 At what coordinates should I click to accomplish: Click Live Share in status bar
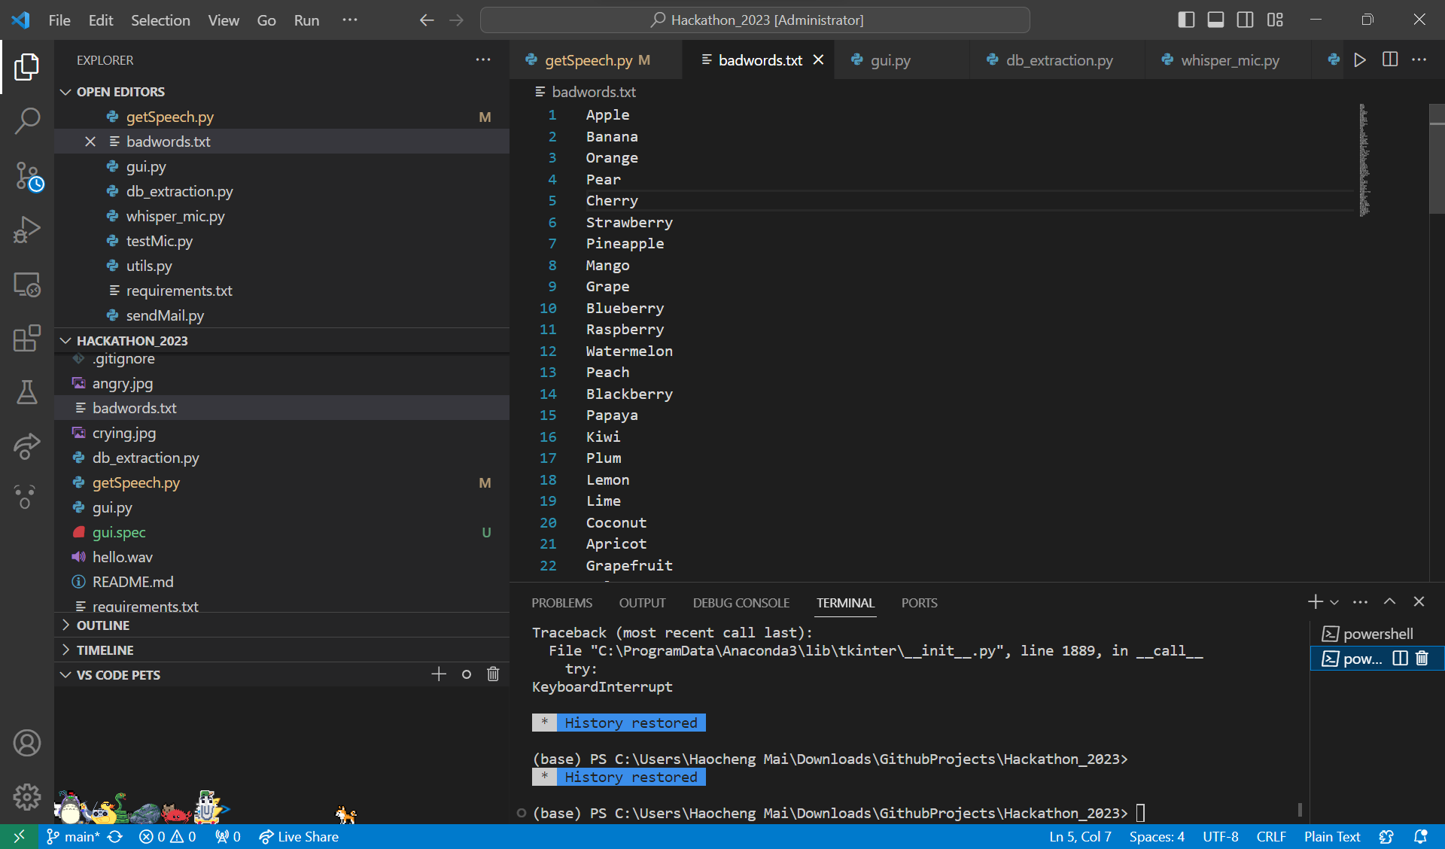click(299, 837)
